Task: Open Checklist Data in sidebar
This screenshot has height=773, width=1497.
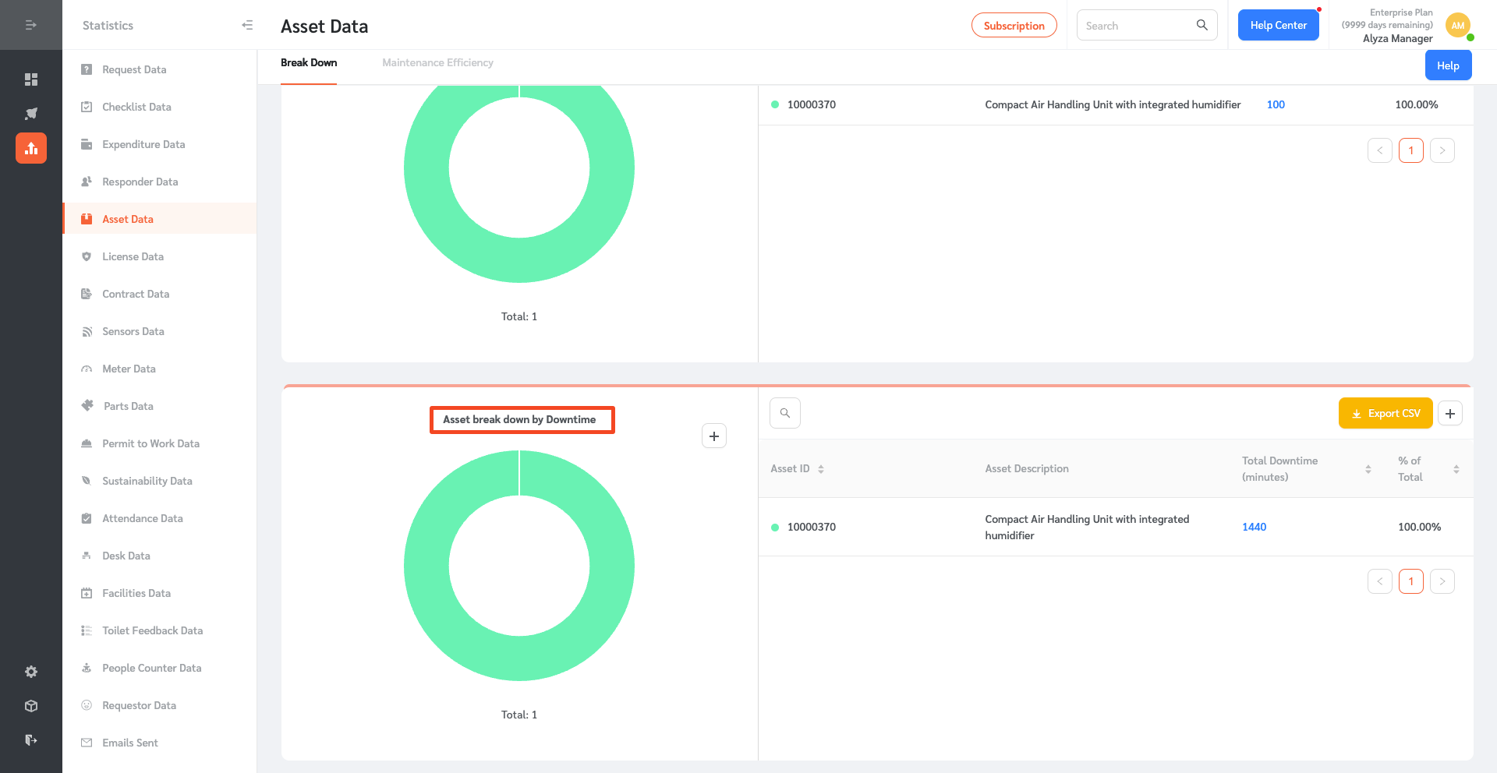Action: coord(159,107)
